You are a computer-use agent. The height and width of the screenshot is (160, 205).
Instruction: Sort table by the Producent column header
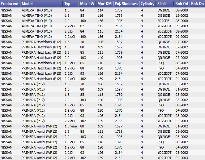(10, 4)
